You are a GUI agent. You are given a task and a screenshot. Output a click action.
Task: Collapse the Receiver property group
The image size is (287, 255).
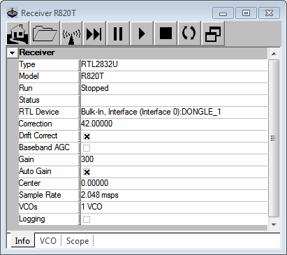pyautogui.click(x=12, y=53)
